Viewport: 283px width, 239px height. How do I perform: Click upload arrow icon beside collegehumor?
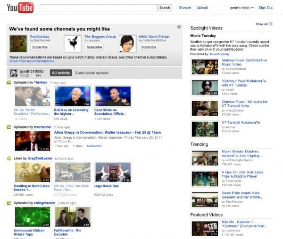pyautogui.click(x=9, y=203)
